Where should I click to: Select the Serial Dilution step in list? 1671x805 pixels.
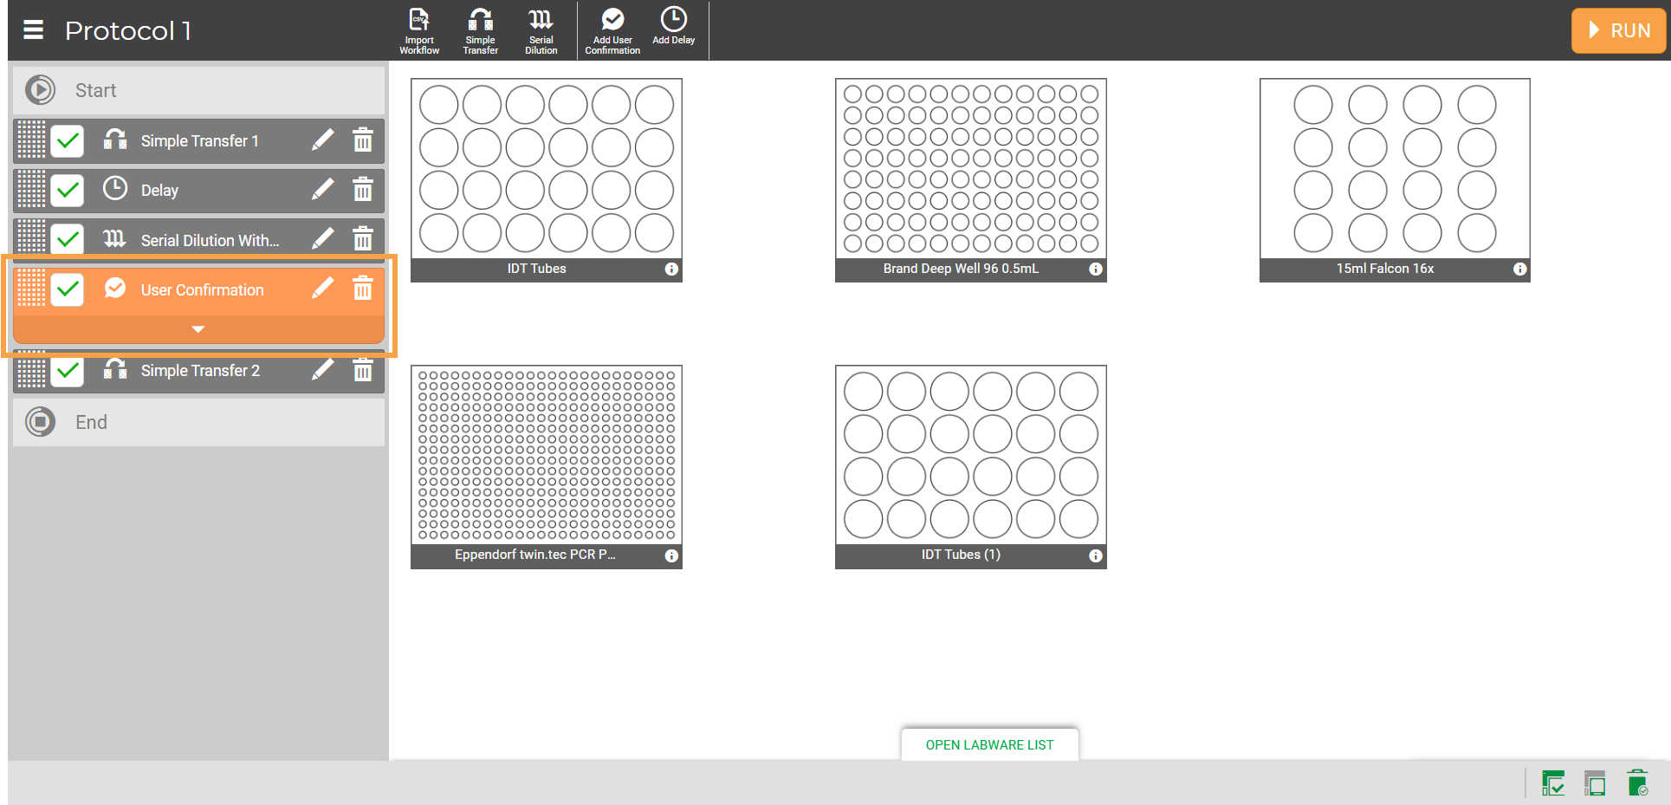pos(210,240)
